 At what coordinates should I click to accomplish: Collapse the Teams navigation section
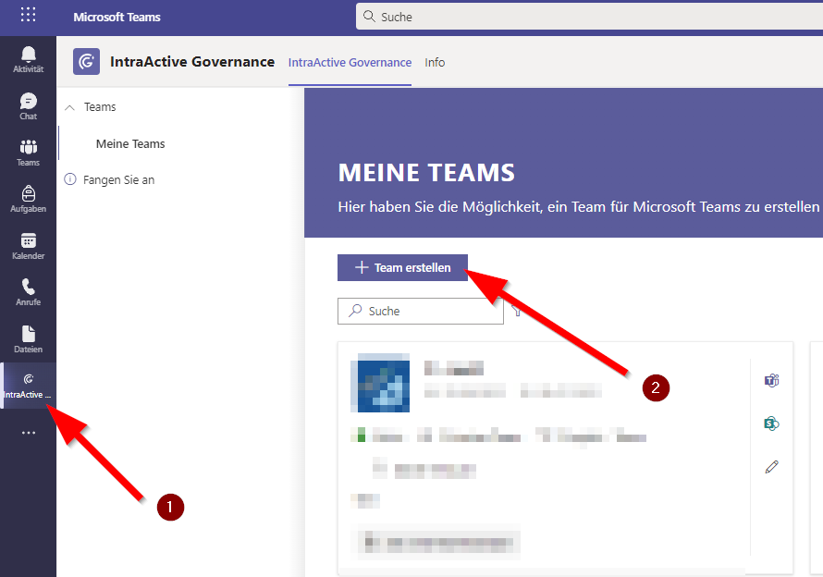[69, 107]
